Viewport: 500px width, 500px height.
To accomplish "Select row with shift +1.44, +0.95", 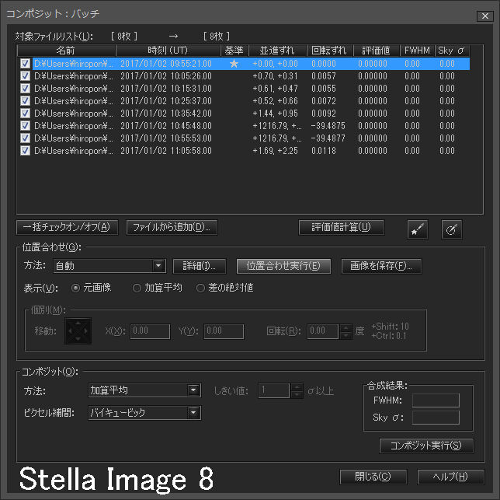I will [243, 114].
